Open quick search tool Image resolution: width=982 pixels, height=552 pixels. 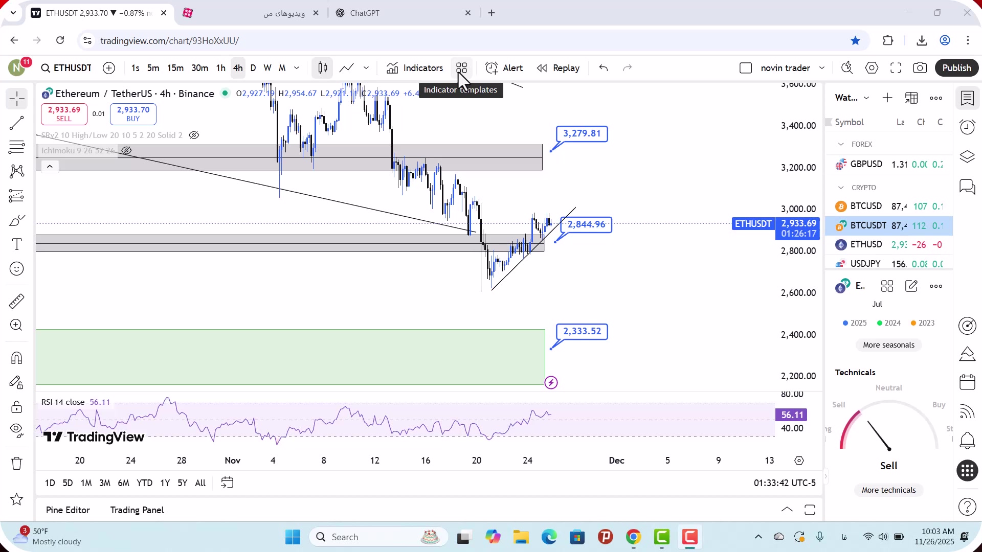(847, 68)
